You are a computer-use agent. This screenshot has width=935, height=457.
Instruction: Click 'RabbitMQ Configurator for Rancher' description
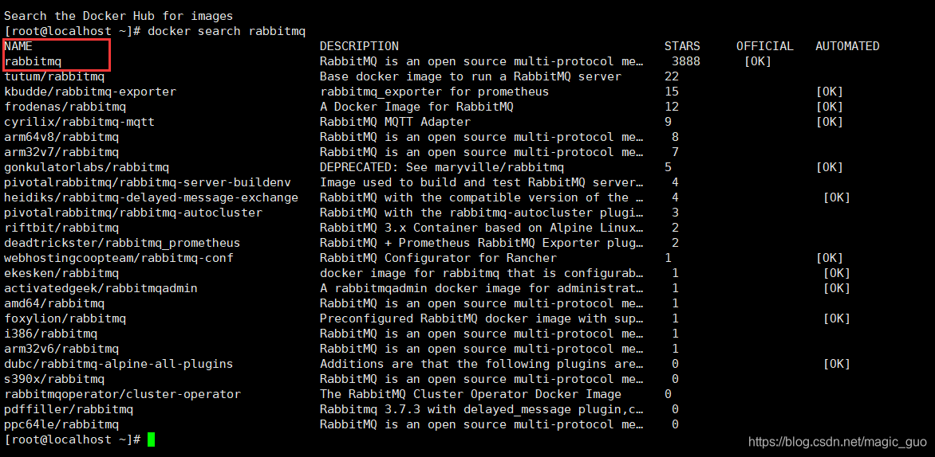click(438, 258)
